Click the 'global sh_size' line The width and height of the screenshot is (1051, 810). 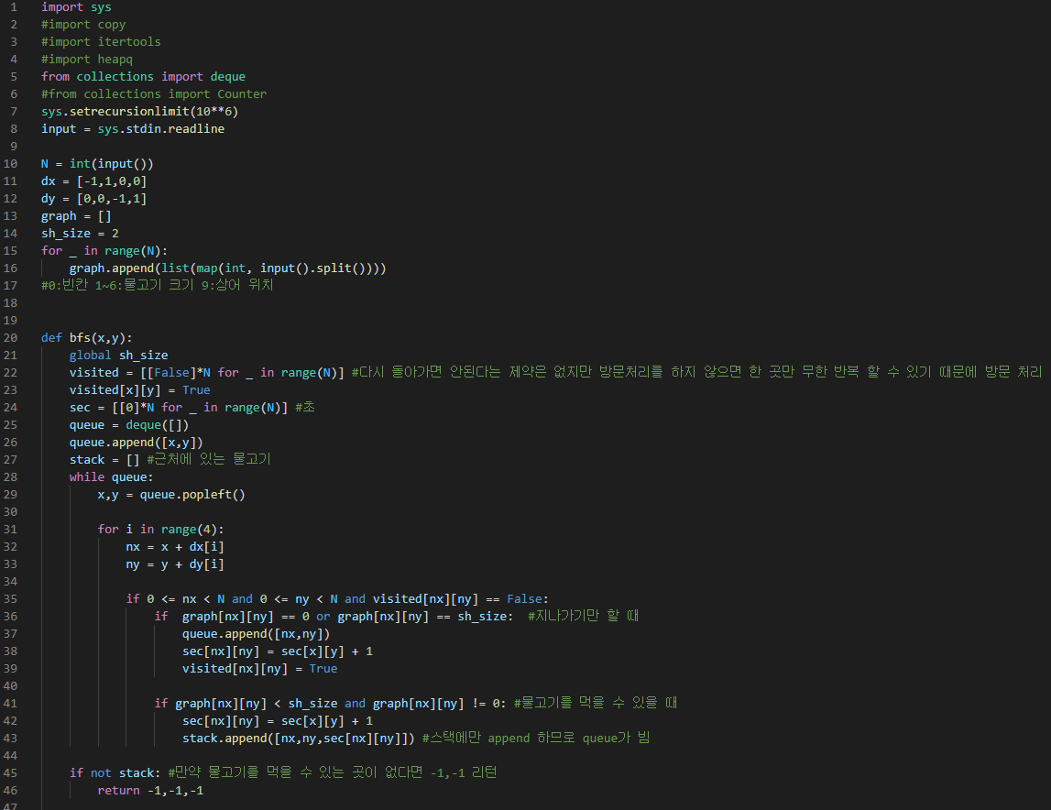(118, 356)
